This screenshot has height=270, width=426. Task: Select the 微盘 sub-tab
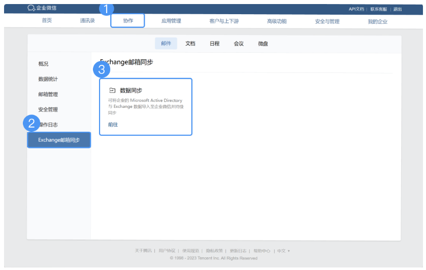(263, 44)
